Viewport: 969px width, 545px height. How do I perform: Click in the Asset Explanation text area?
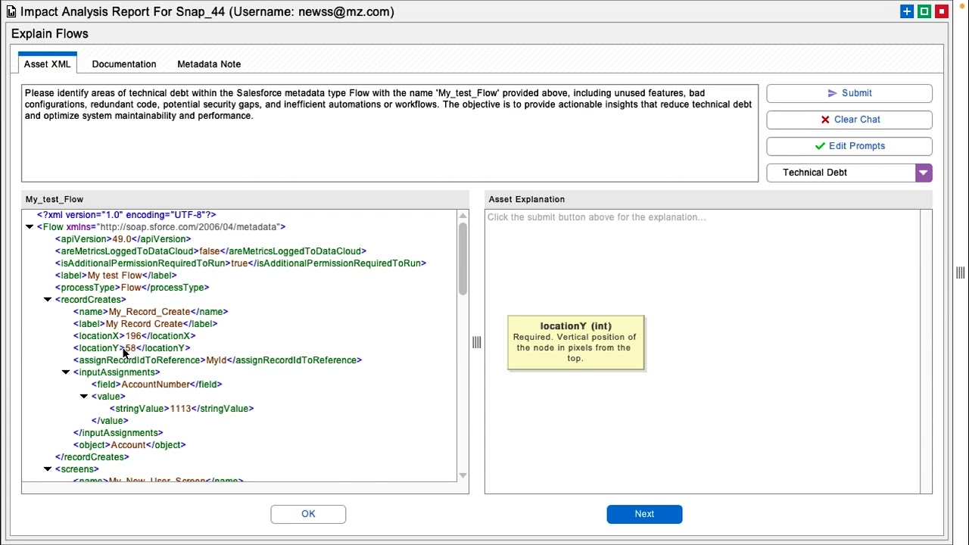pyautogui.click(x=703, y=351)
